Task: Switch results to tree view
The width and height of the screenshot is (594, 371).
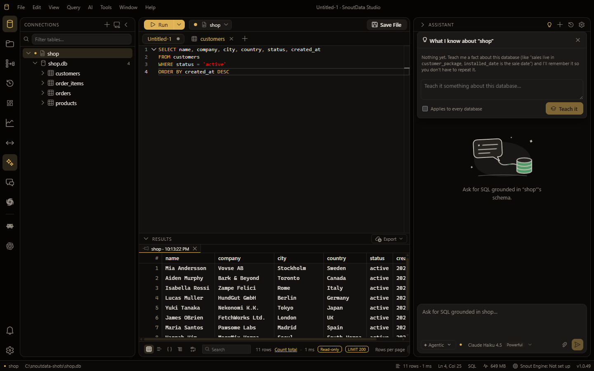Action: click(180, 349)
